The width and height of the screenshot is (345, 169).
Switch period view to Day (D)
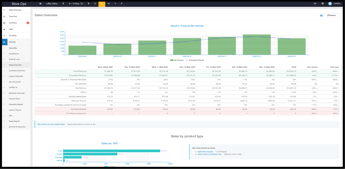95,4
